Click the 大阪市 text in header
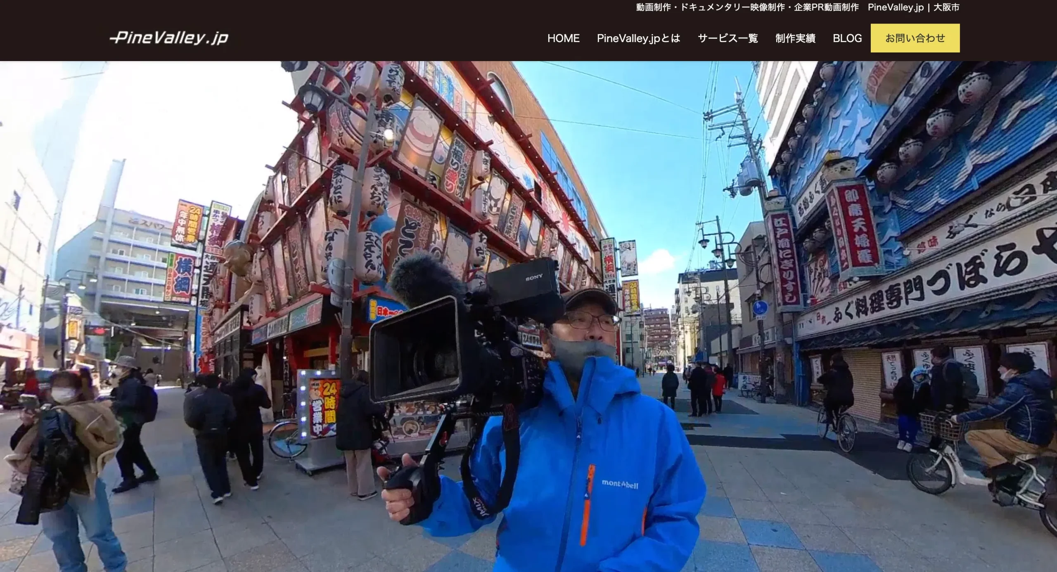 pyautogui.click(x=946, y=7)
